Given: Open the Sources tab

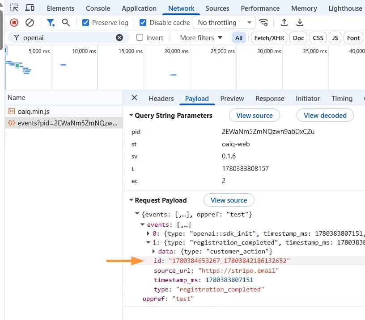Looking at the screenshot, I should click(x=217, y=8).
